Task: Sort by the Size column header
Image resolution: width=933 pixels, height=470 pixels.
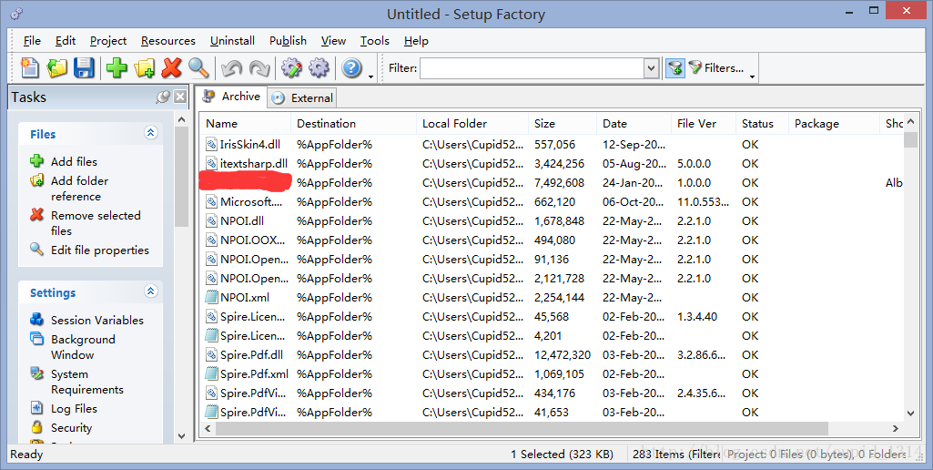Action: (563, 123)
